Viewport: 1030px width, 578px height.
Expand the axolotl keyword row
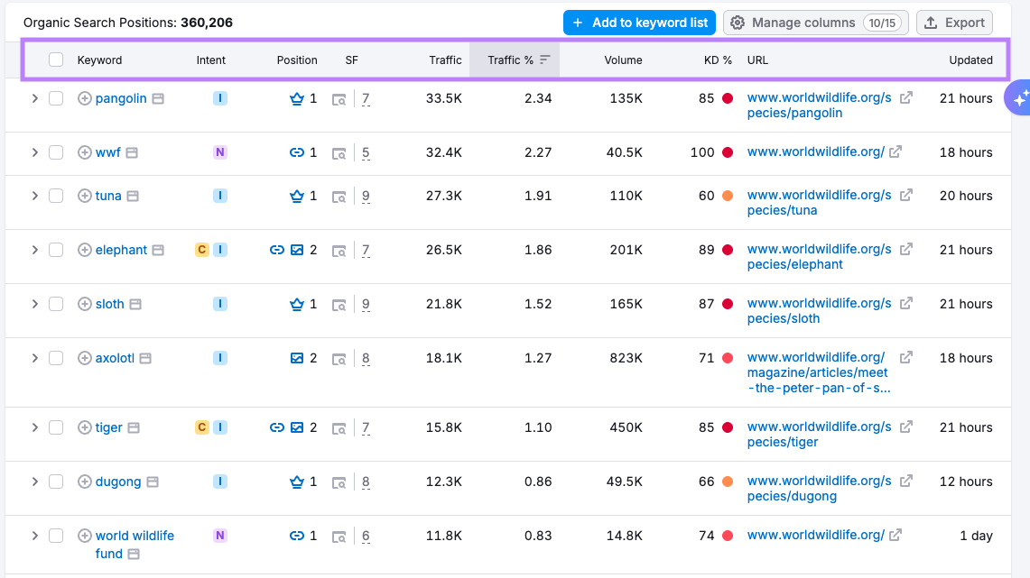[34, 358]
